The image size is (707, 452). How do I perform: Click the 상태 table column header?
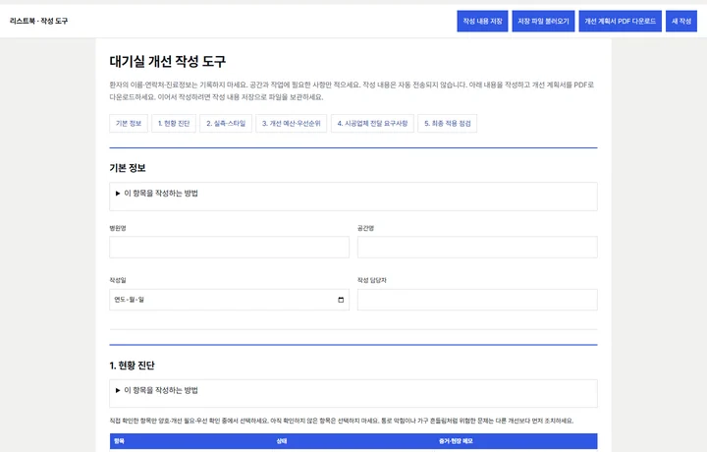[282, 441]
